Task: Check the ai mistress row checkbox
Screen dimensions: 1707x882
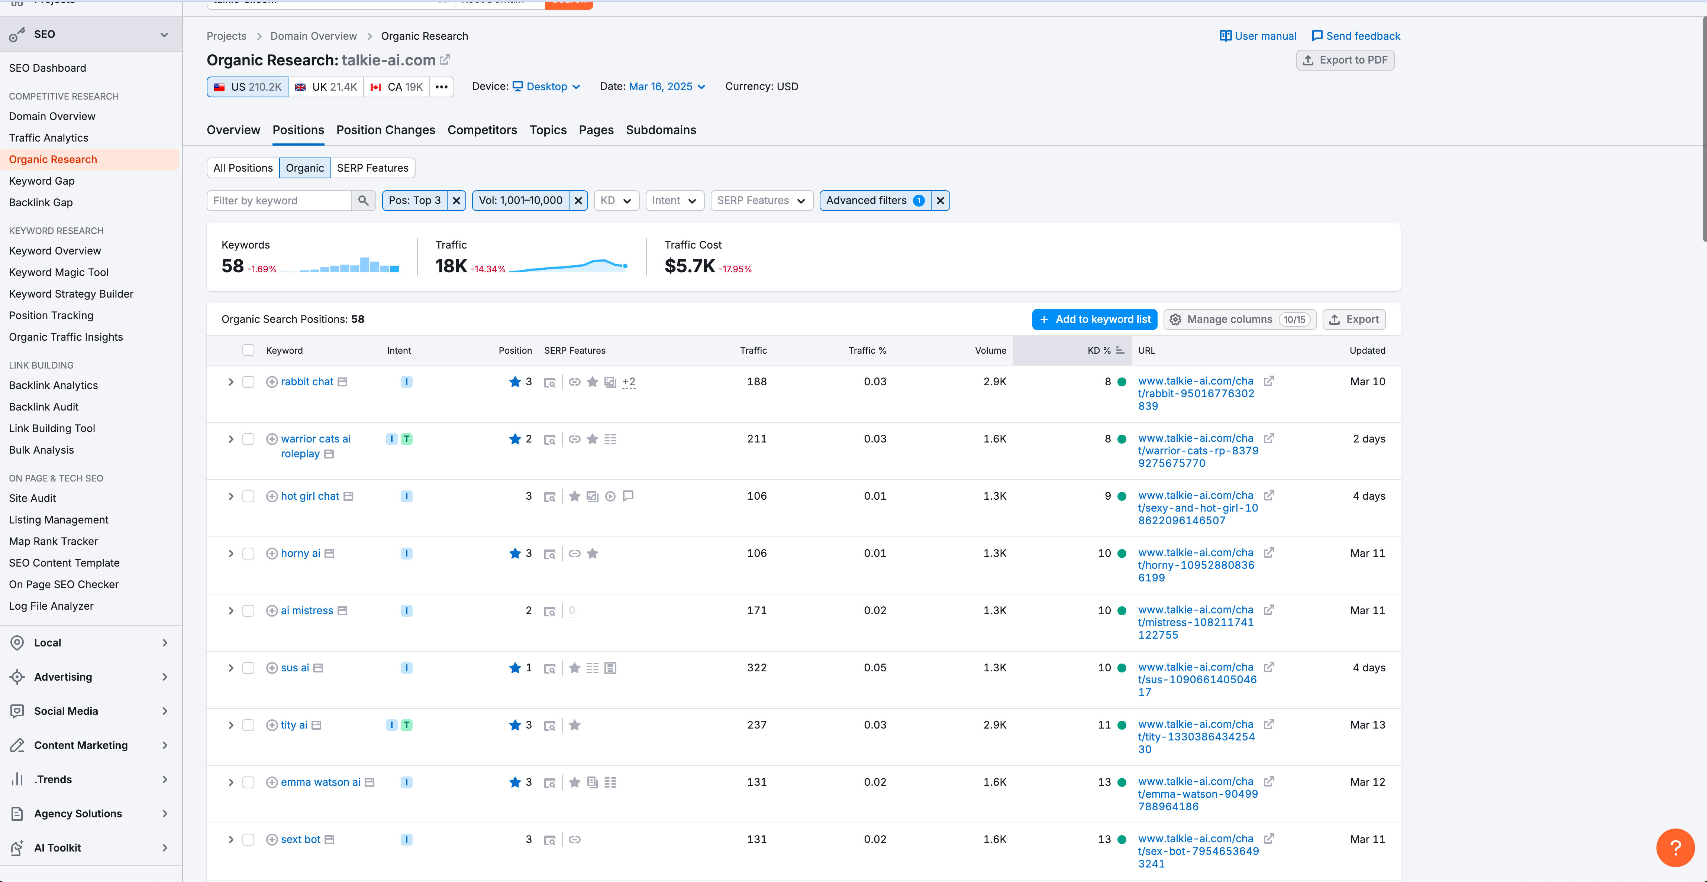Action: (248, 610)
